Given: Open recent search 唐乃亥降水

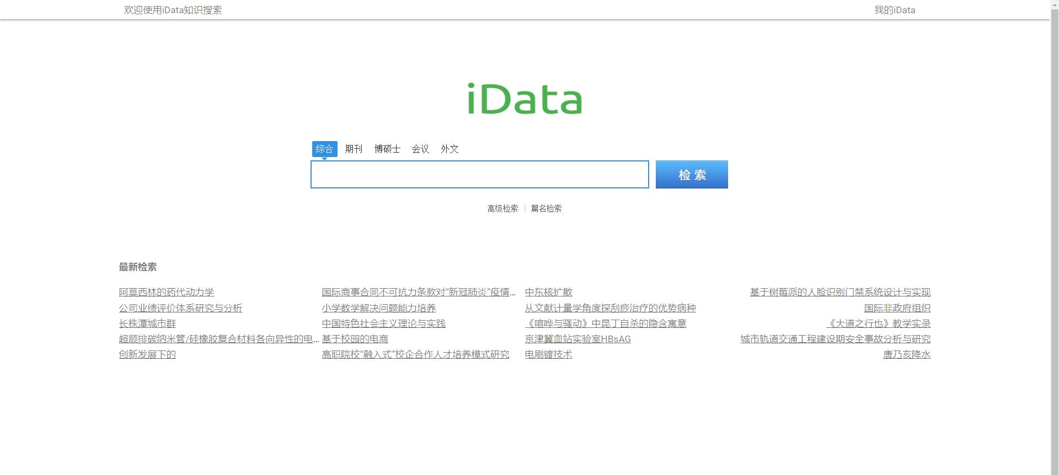Looking at the screenshot, I should pos(907,354).
